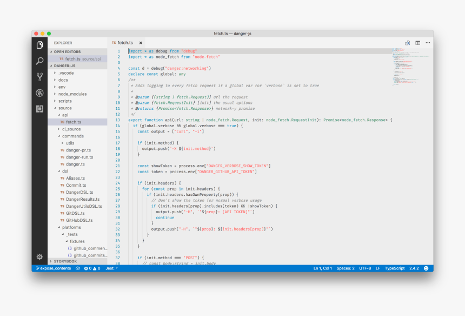Open danger-pr.ts in the file tree
465x316 pixels.
[78, 150]
